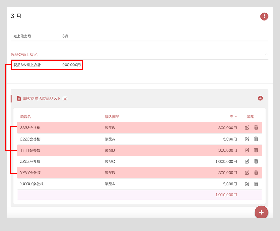Image resolution: width=280 pixels, height=231 pixels.
Task: Collapse the 製品の売上状況 section
Action: point(266,54)
